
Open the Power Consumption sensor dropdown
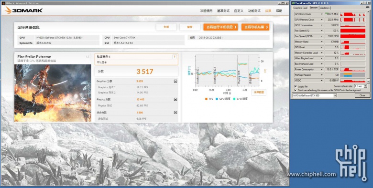(x=322, y=69)
